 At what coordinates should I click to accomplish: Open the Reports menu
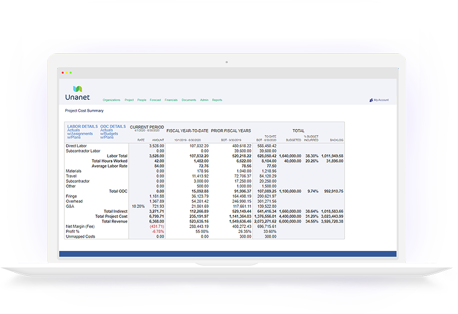tap(217, 99)
